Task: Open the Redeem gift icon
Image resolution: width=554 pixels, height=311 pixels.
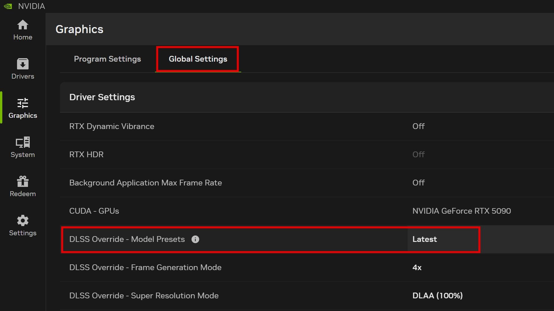Action: tap(23, 181)
